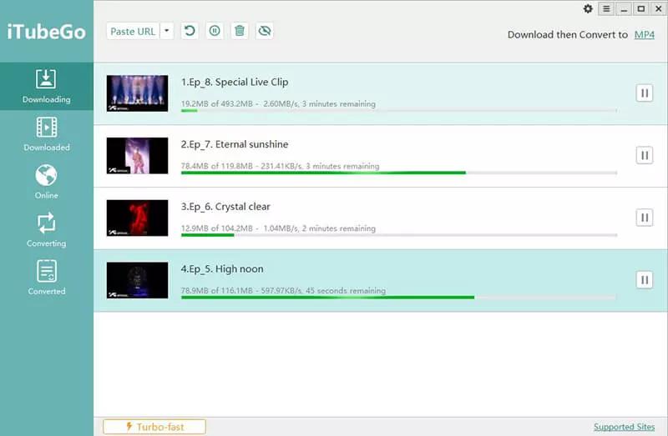The image size is (668, 436).
Task: Select the title '1.Ep_8. Special Live Clip'
Action: click(x=235, y=82)
